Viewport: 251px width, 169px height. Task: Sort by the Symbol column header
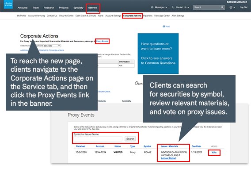pyautogui.click(x=148, y=146)
